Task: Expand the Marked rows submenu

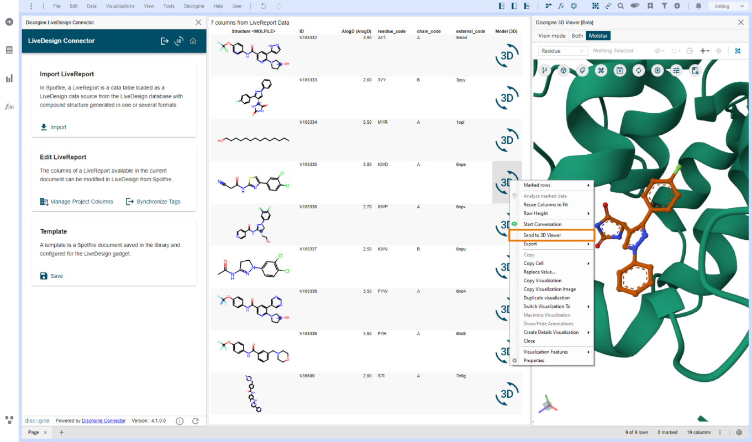Action: (551, 185)
